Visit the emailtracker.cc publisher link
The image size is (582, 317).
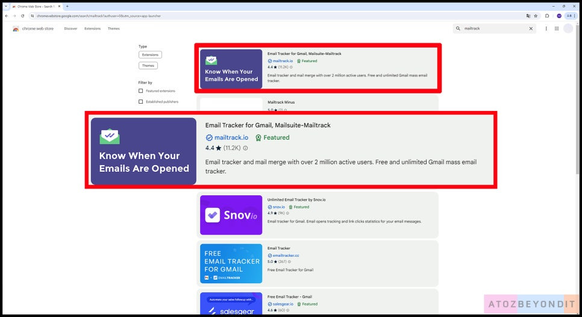click(x=286, y=256)
